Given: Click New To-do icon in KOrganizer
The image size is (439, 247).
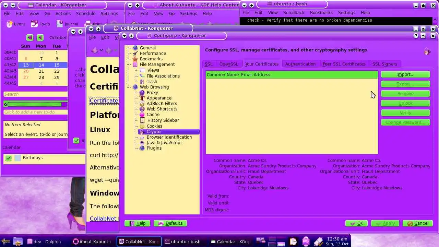Looking at the screenshot, I should (34, 24).
